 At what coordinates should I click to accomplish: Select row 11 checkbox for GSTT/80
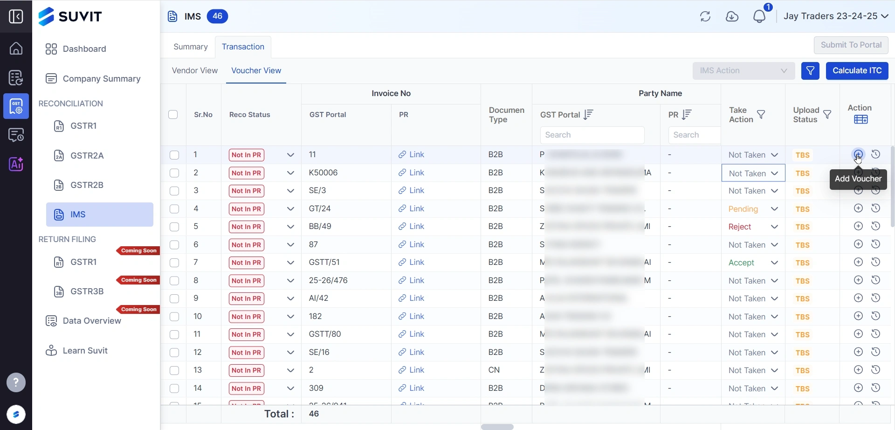tap(174, 335)
